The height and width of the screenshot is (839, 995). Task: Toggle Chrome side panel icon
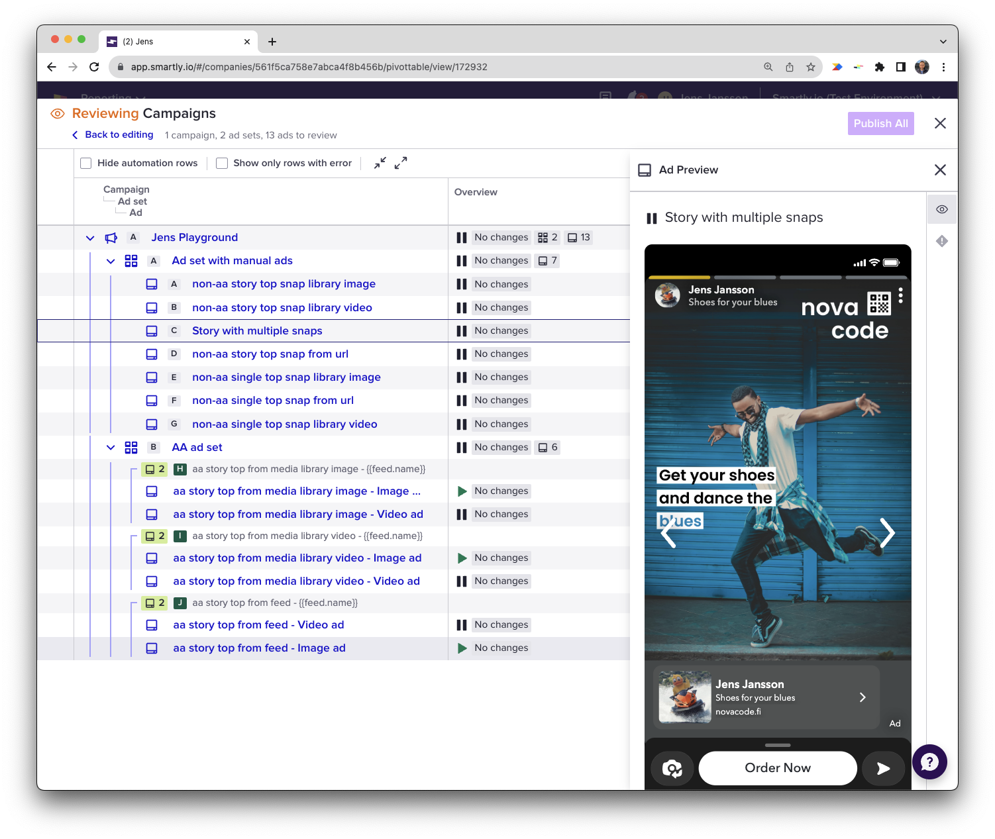901,67
